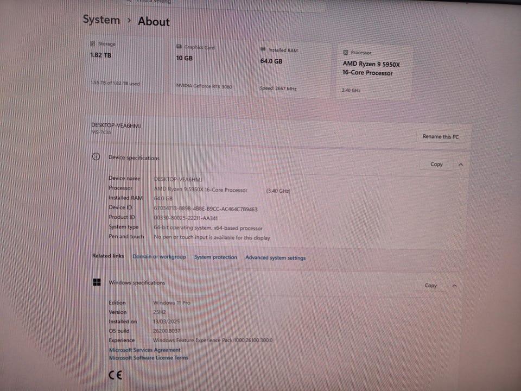Select the OS build number

[x=167, y=331]
